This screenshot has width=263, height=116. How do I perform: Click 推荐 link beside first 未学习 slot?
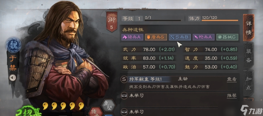[232, 95]
